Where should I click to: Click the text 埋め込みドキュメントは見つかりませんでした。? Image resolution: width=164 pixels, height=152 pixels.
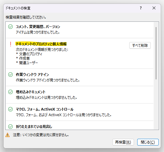pyautogui.click(x=47, y=98)
